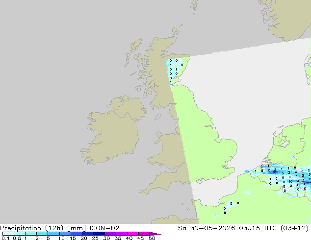The image size is (311, 240).
Task: Click the 1–2 mm legend color swatch
Action: click(x=31, y=234)
